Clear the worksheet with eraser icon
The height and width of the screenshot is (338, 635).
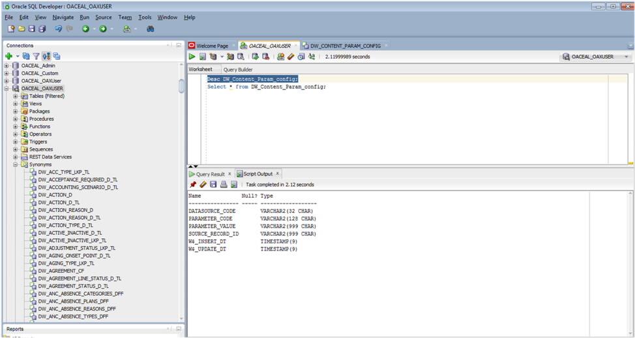coord(291,57)
